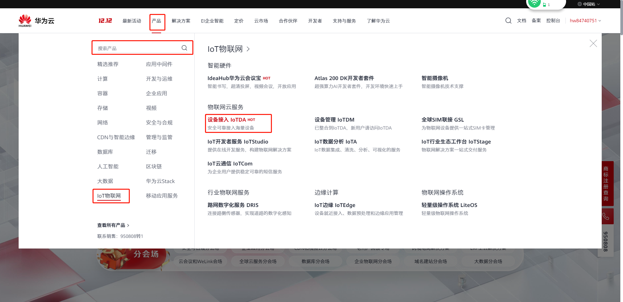This screenshot has width=623, height=302.
Task: Open 全球SIM联接 GSL product
Action: coord(443,120)
